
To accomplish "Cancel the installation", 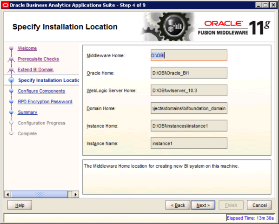I will (259, 205).
